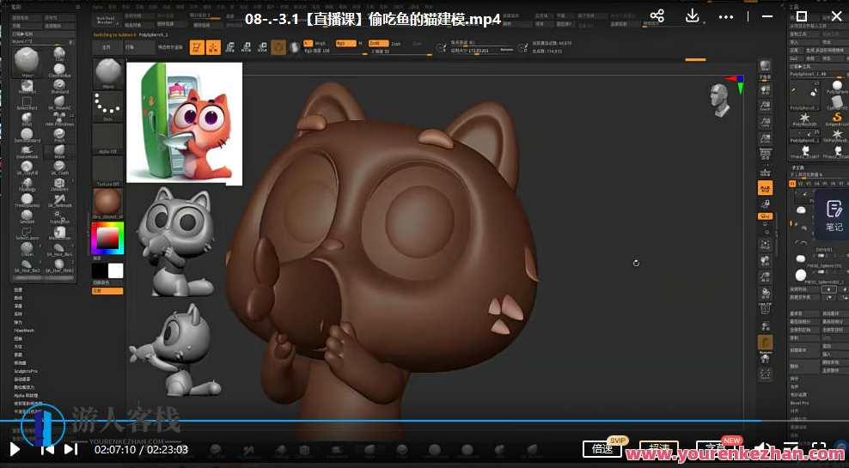Select the SelectRect brush
The height and width of the screenshot is (468, 849).
point(27,103)
